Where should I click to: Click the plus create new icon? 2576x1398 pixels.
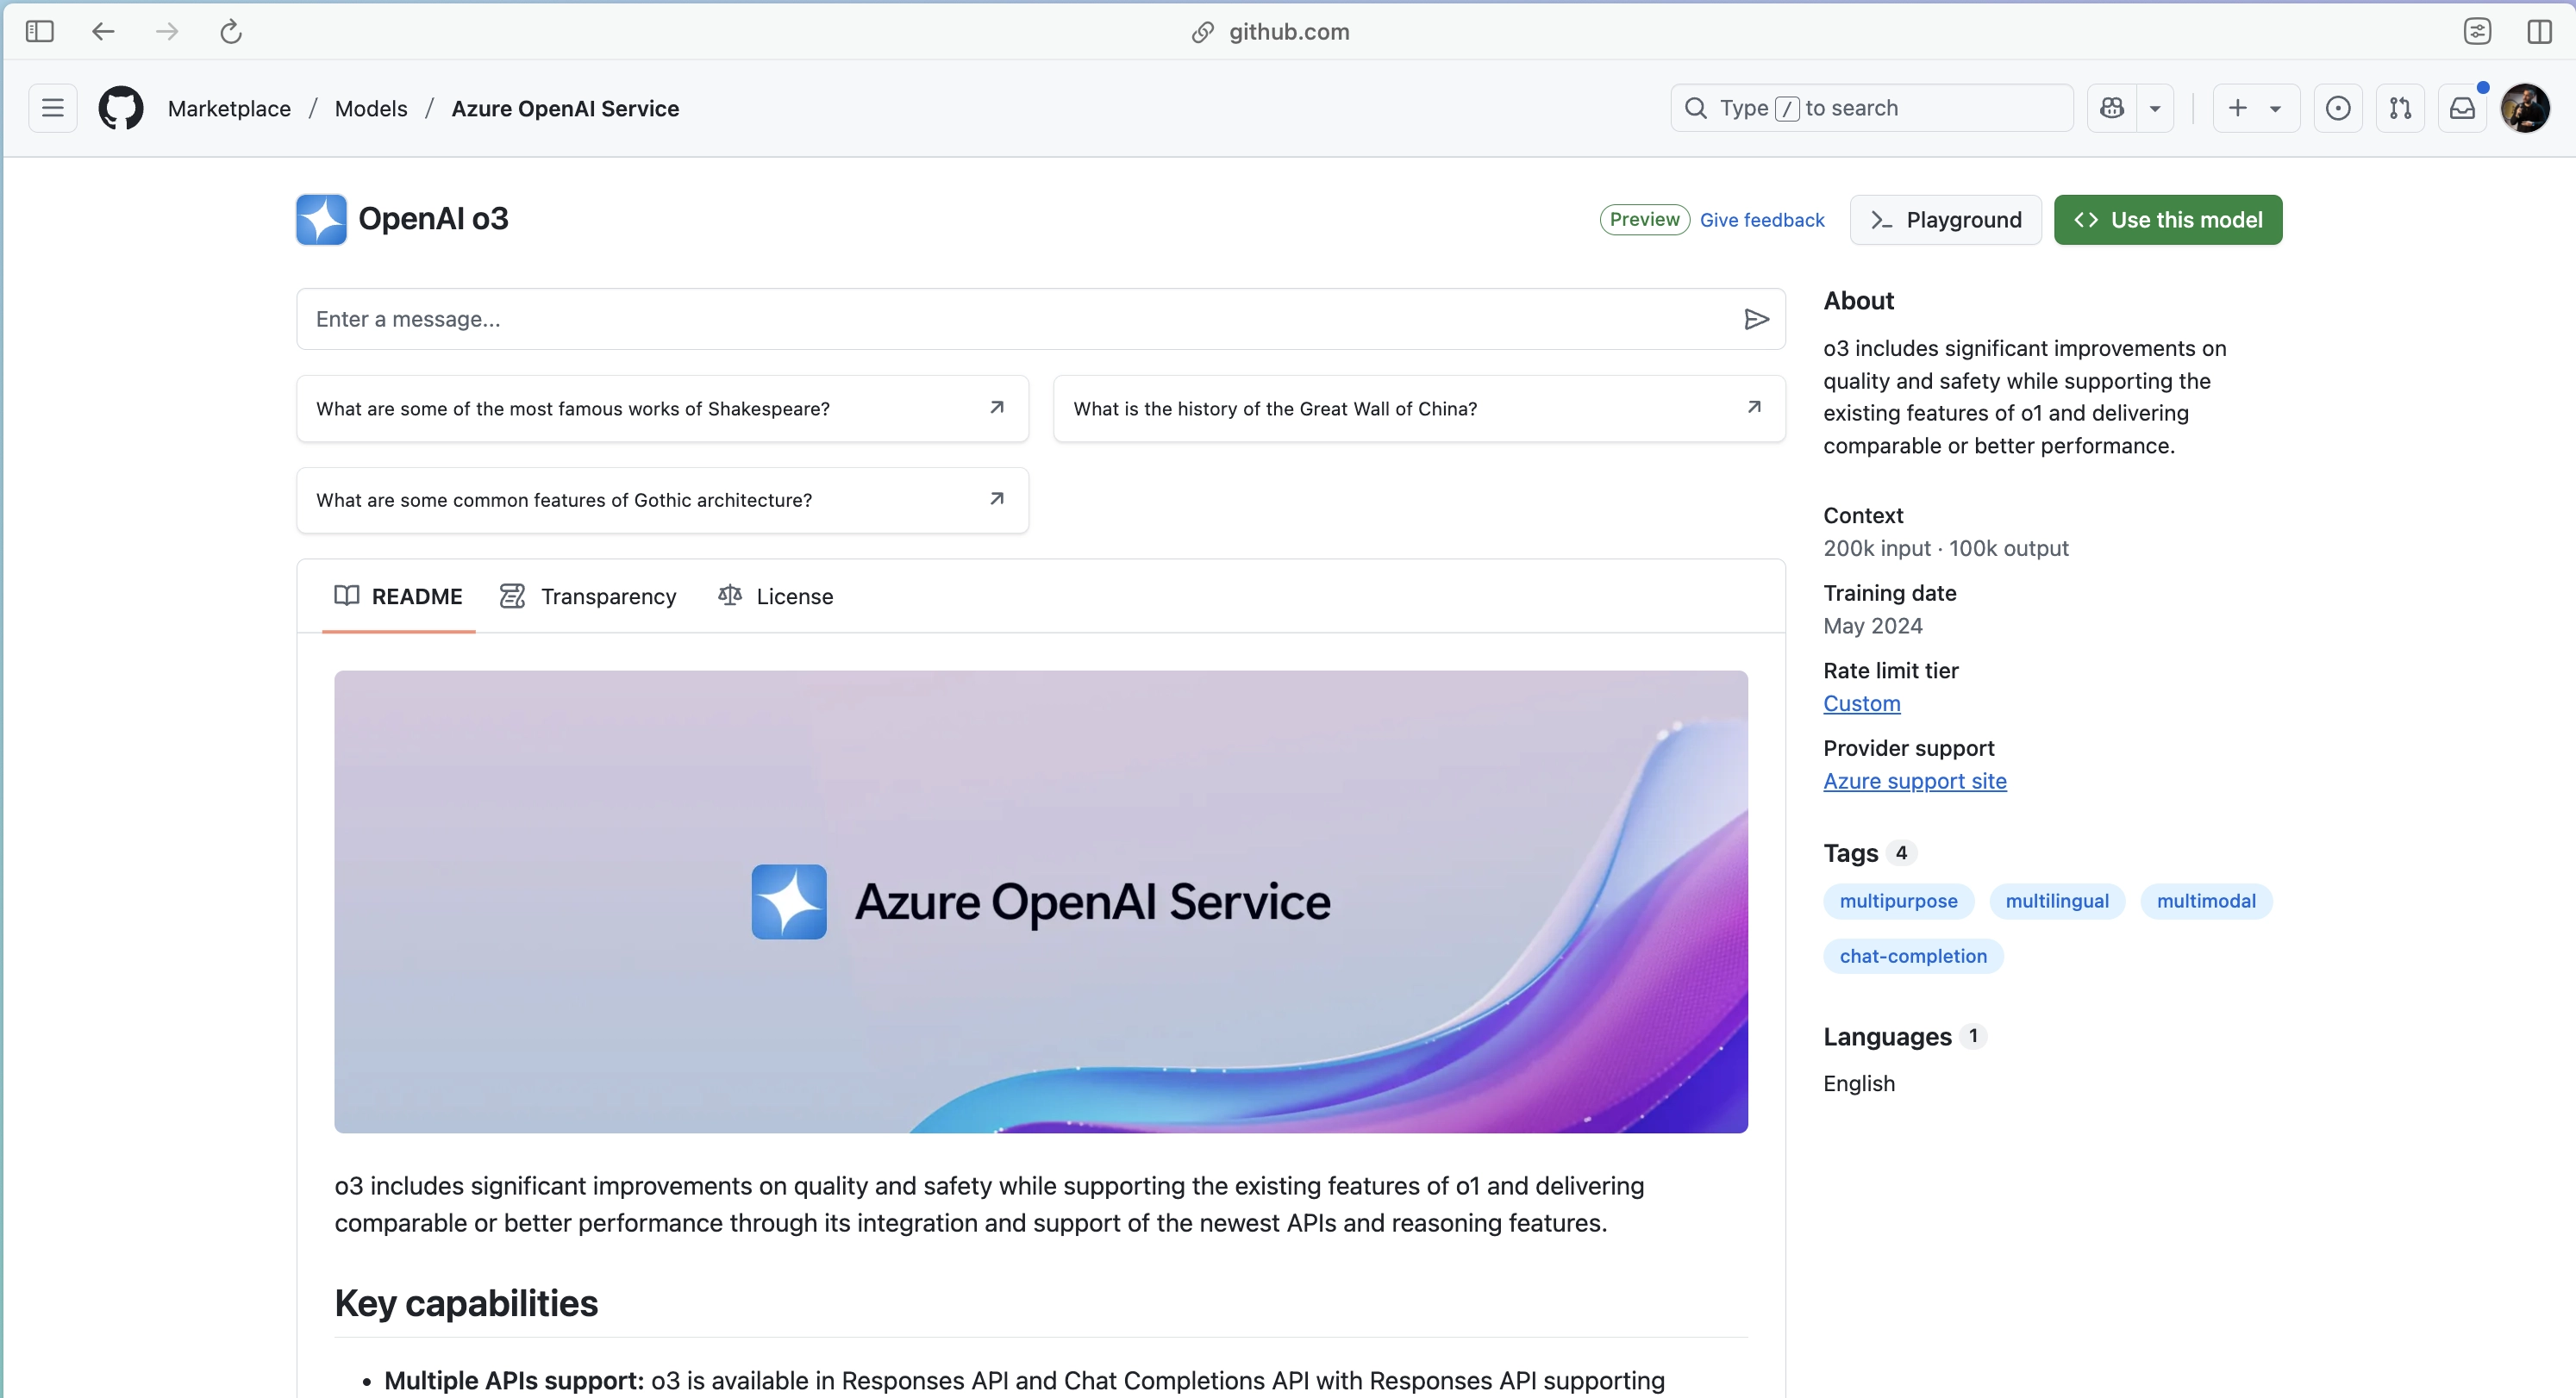pyautogui.click(x=2238, y=108)
